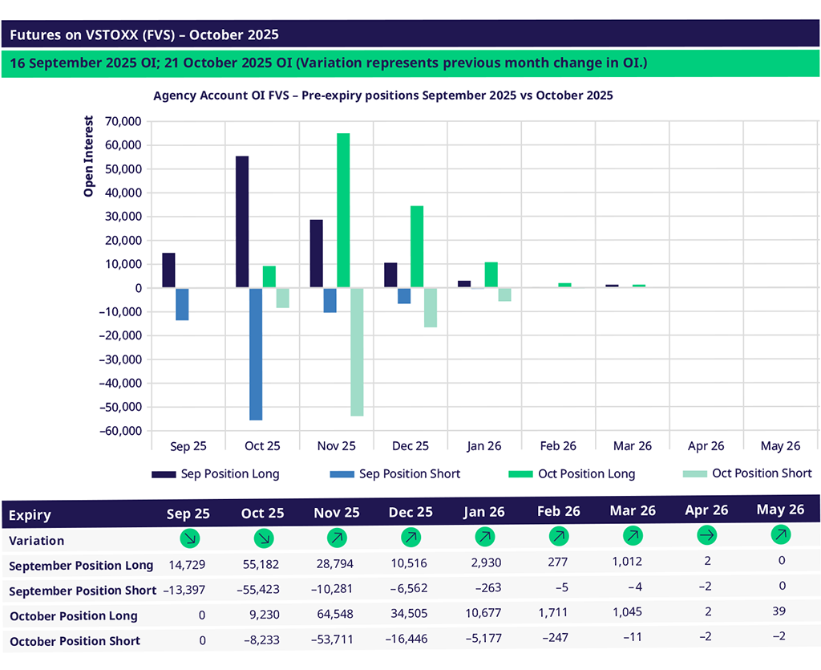Select the Expiry column header in the table
Viewport: 821px width, 670px height.
30,516
